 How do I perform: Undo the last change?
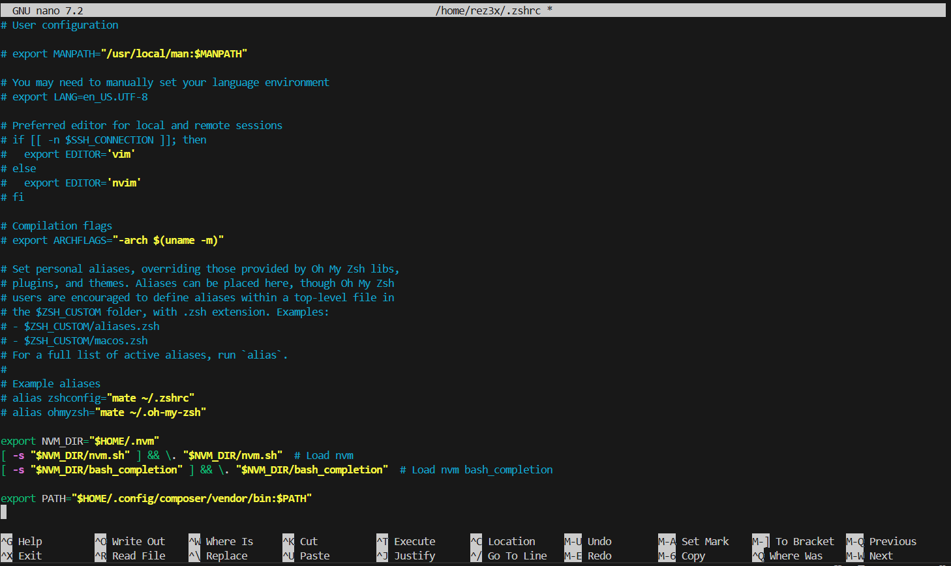tap(599, 541)
